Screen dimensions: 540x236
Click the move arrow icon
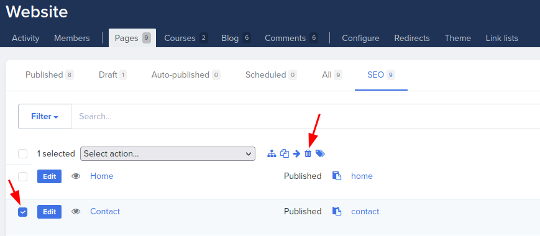click(x=296, y=154)
